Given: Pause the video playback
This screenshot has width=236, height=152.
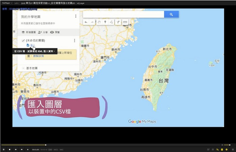Looking at the screenshot, I should (4, 149).
